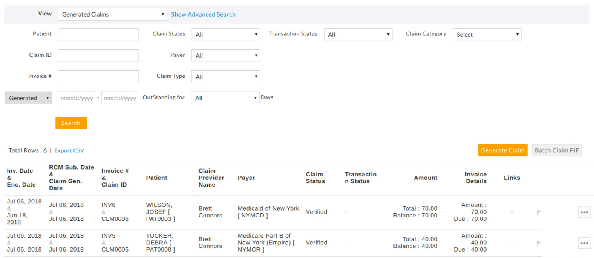Expand the Payer dropdown

(226, 56)
